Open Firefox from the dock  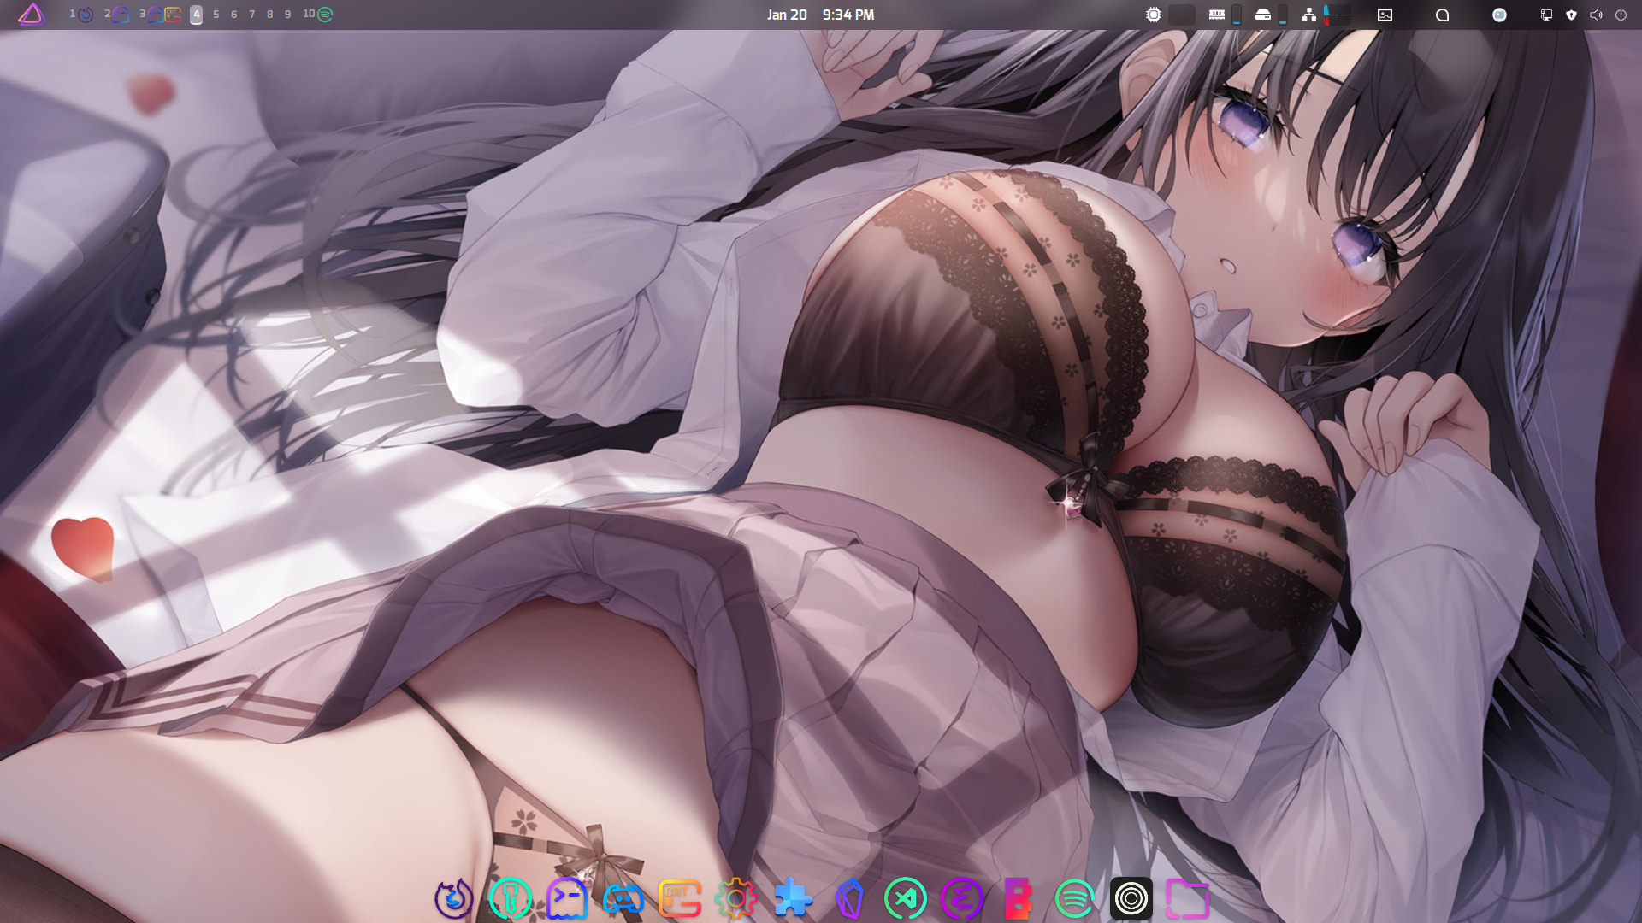(453, 899)
